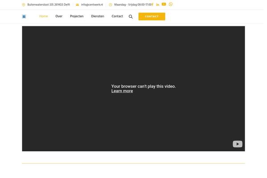Click address Buitenwatersloot 335 2614GS Delft
Screen dimensions: 267x178
49,5
